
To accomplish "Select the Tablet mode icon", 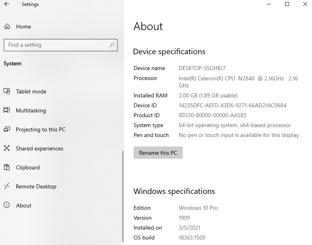I will (x=7, y=91).
